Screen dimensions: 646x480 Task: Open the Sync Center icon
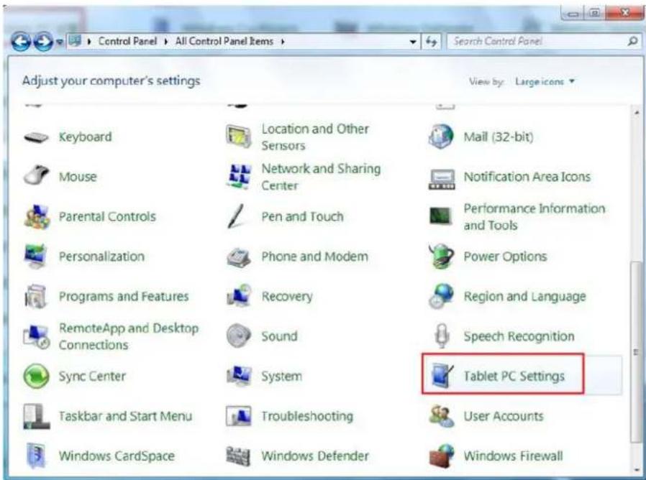36,376
